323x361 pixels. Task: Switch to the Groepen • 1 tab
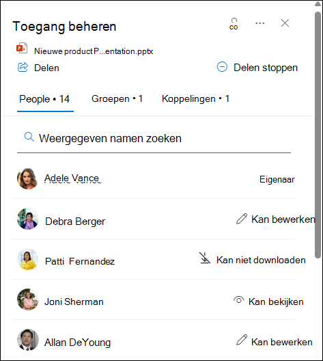click(117, 99)
